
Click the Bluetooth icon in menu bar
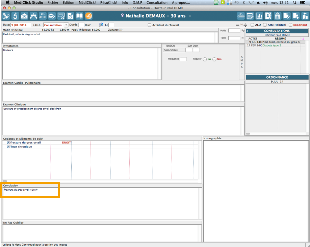click(244, 3)
